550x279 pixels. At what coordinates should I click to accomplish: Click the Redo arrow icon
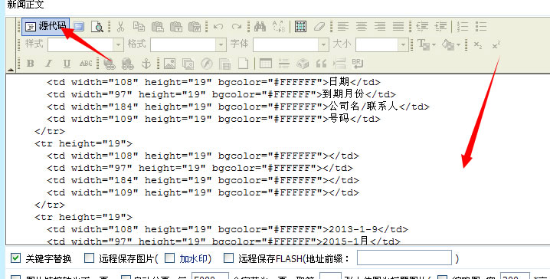237,27
